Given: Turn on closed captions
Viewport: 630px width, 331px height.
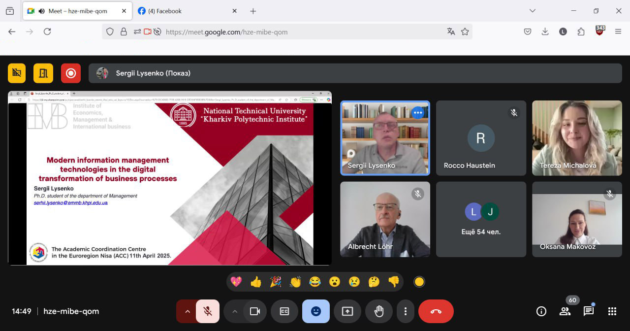Looking at the screenshot, I should [x=284, y=311].
